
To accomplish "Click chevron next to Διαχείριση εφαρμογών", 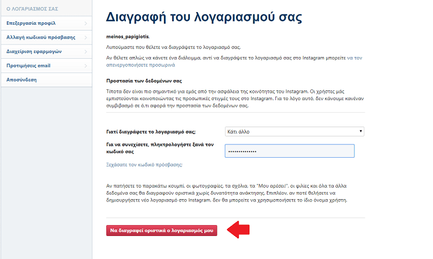I will (x=85, y=52).
